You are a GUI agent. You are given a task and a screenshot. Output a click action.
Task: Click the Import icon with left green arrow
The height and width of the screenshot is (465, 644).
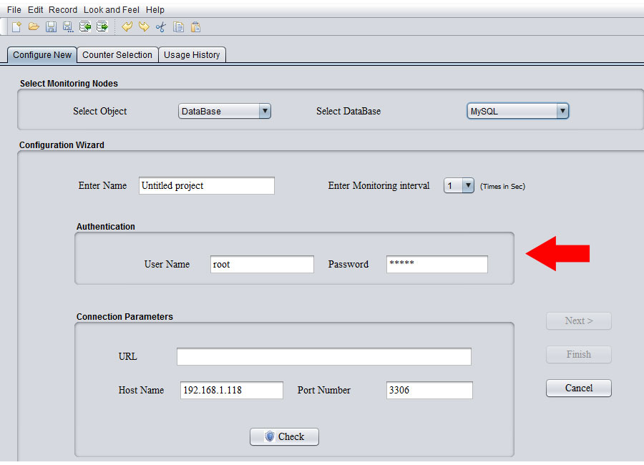(85, 26)
